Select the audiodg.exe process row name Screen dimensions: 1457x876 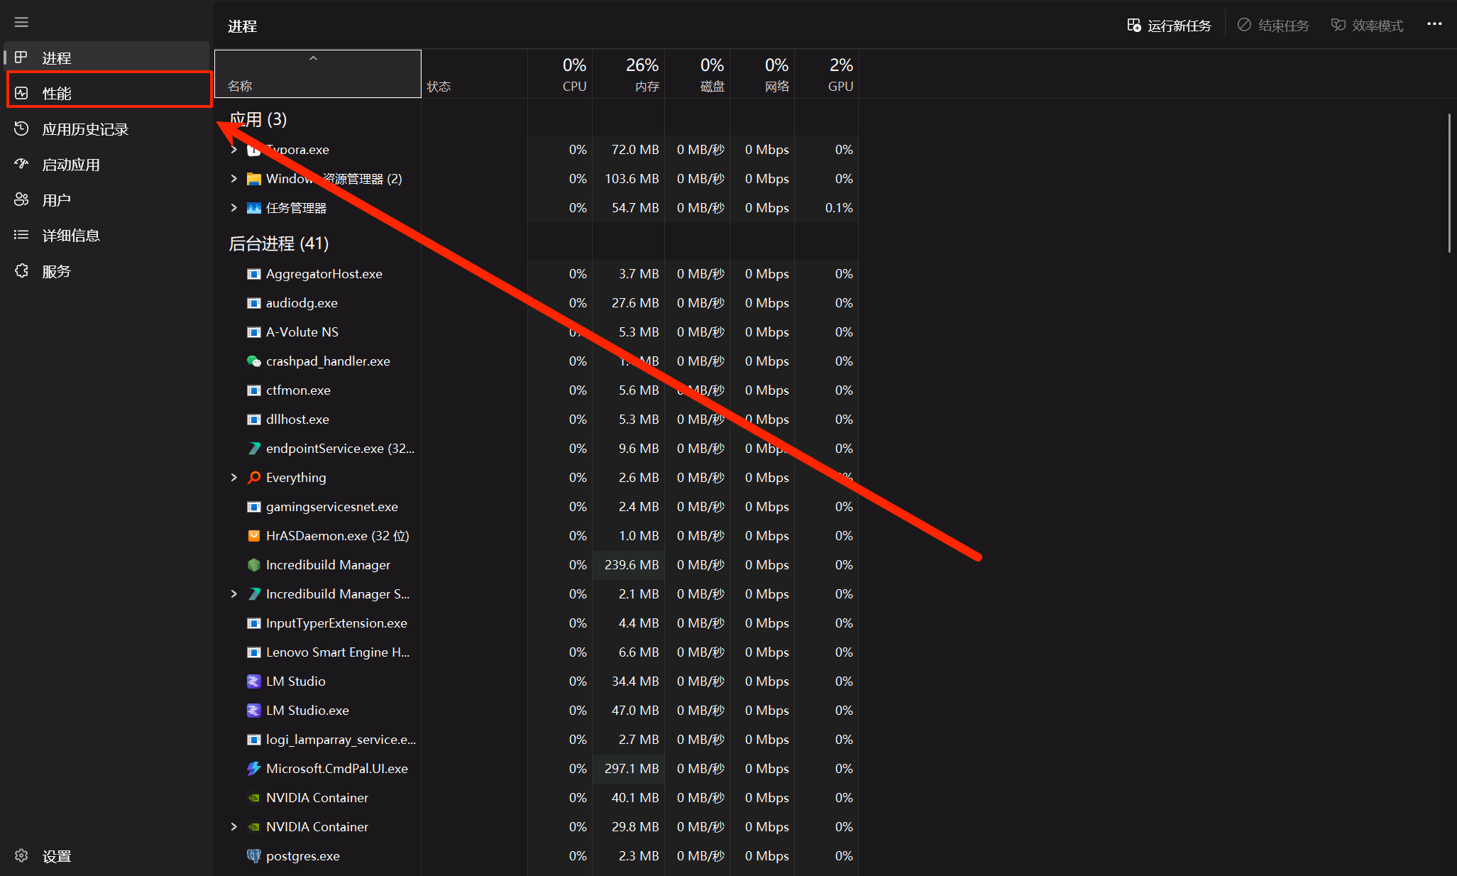pyautogui.click(x=302, y=303)
